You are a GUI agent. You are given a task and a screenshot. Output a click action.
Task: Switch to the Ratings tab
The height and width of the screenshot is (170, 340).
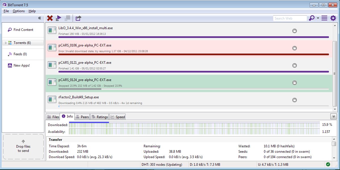(x=100, y=117)
